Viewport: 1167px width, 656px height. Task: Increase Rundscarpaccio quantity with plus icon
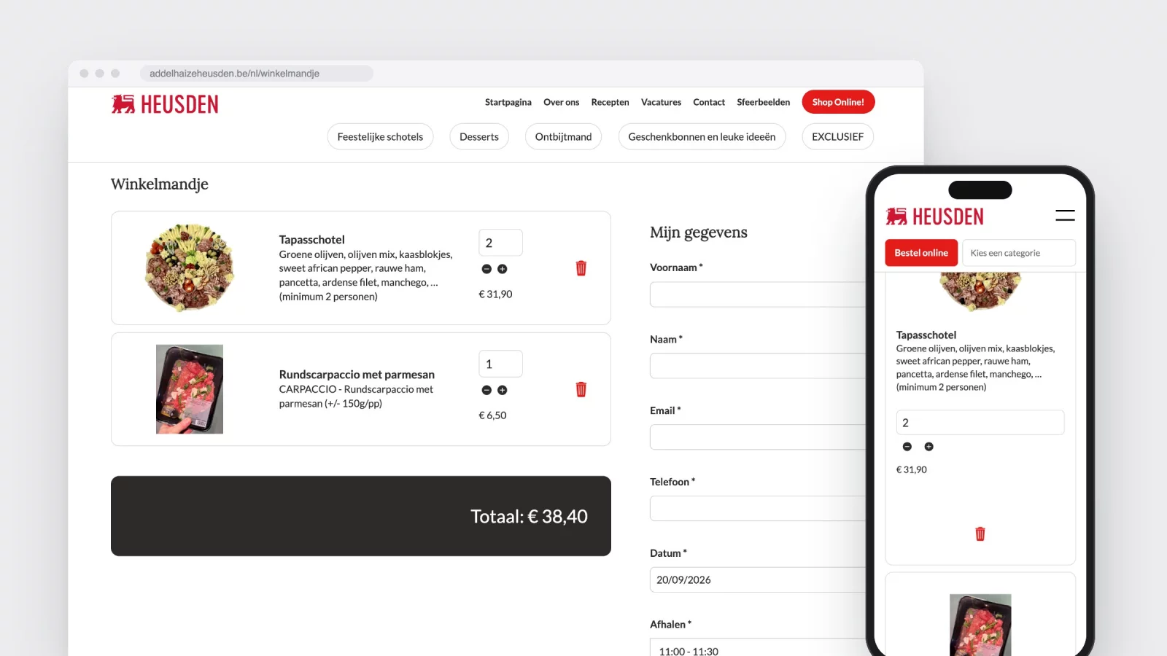[x=502, y=390]
